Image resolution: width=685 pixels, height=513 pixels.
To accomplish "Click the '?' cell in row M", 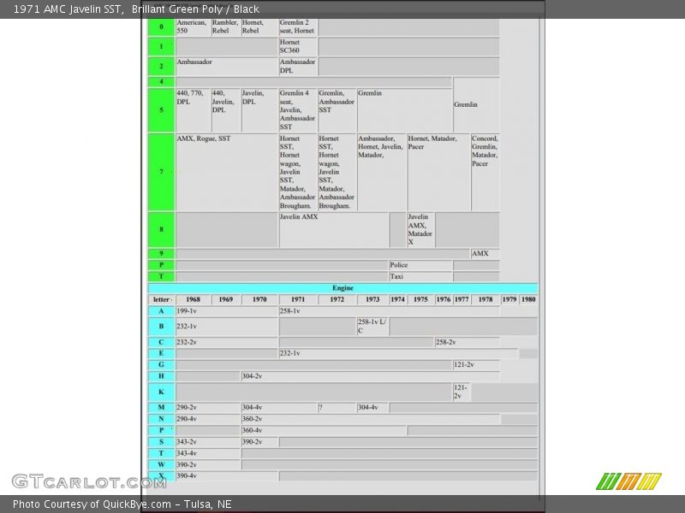I will [x=337, y=408].
